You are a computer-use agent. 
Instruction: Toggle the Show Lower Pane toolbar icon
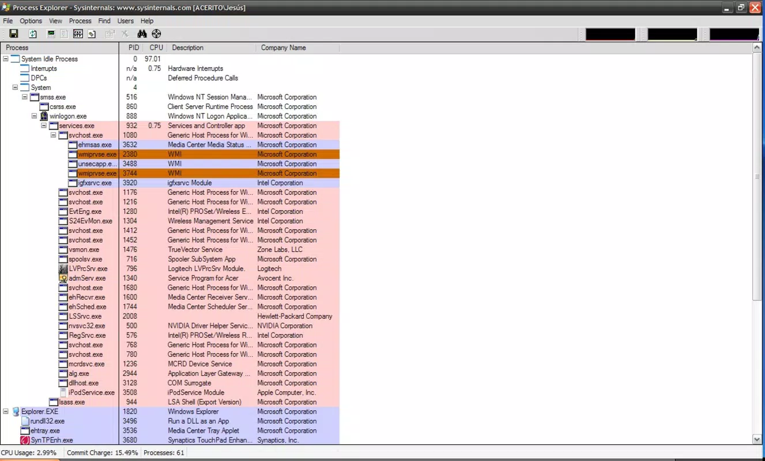(78, 34)
